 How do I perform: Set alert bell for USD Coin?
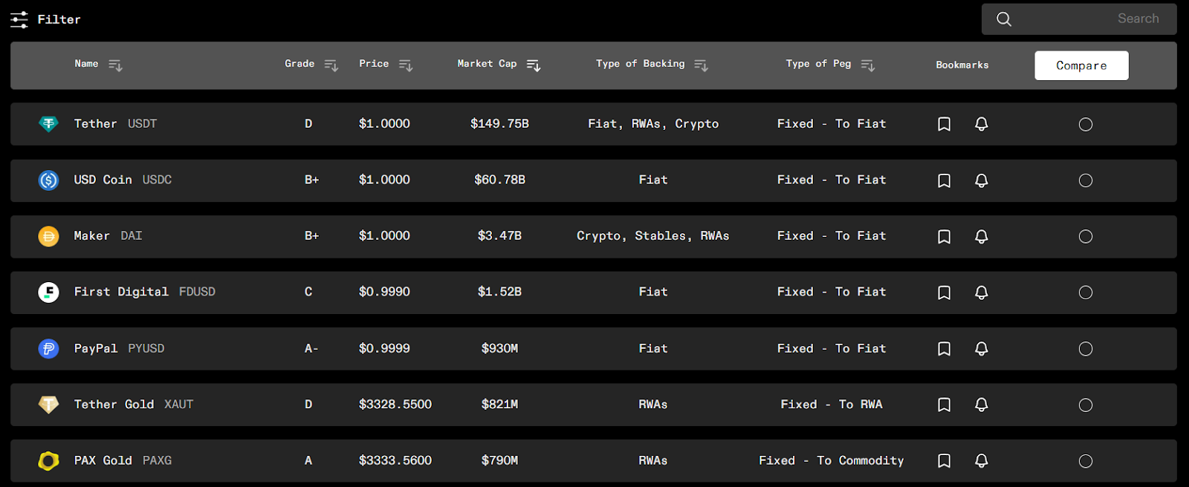click(x=981, y=180)
